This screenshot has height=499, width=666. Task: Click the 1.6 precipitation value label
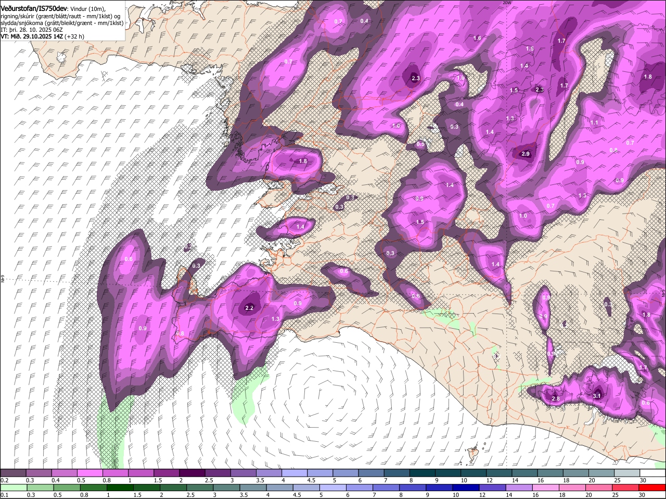[477, 38]
